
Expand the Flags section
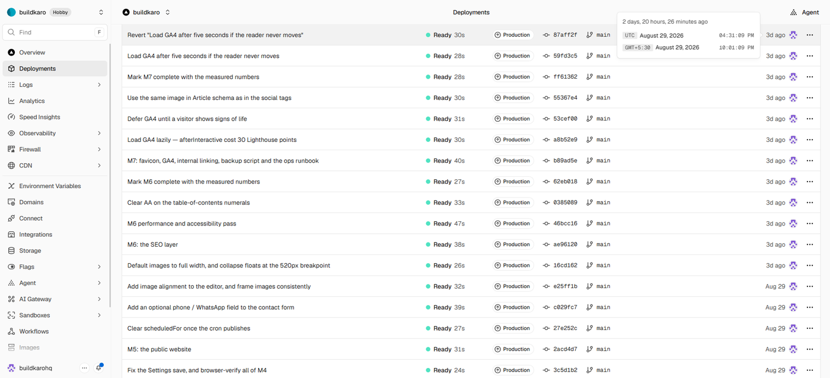(x=99, y=267)
